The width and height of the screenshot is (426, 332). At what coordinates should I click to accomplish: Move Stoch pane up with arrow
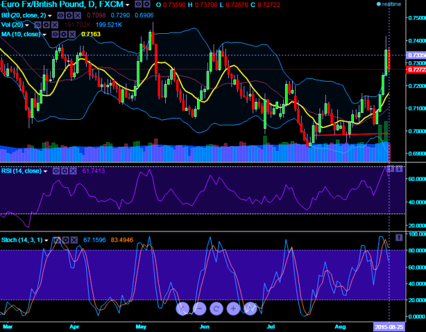click(x=399, y=238)
